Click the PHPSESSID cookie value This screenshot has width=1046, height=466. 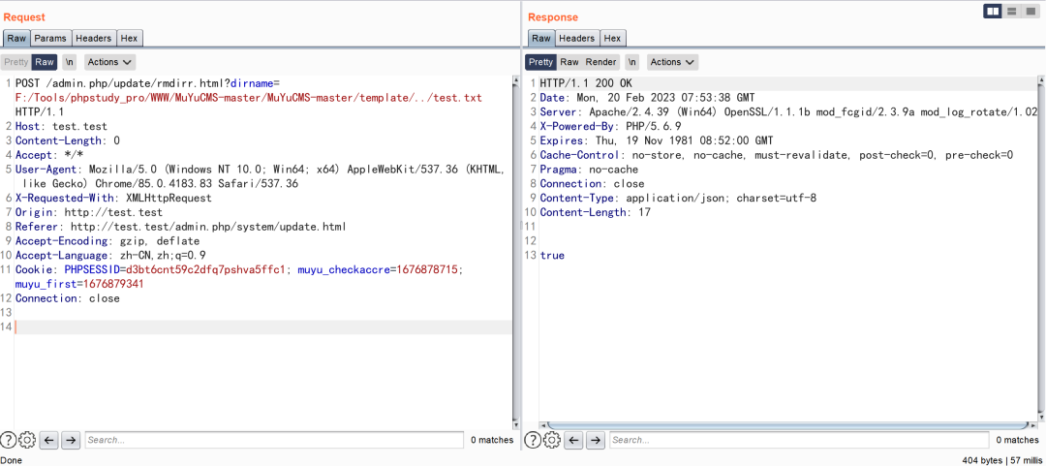point(205,269)
